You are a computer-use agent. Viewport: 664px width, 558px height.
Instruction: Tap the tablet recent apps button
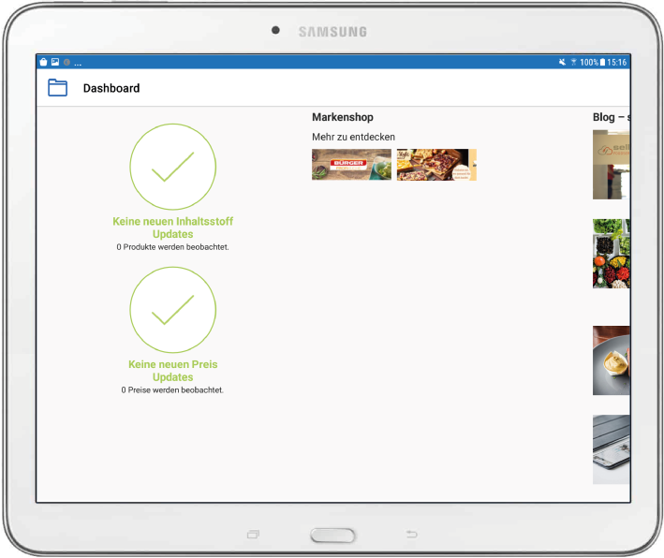[253, 535]
